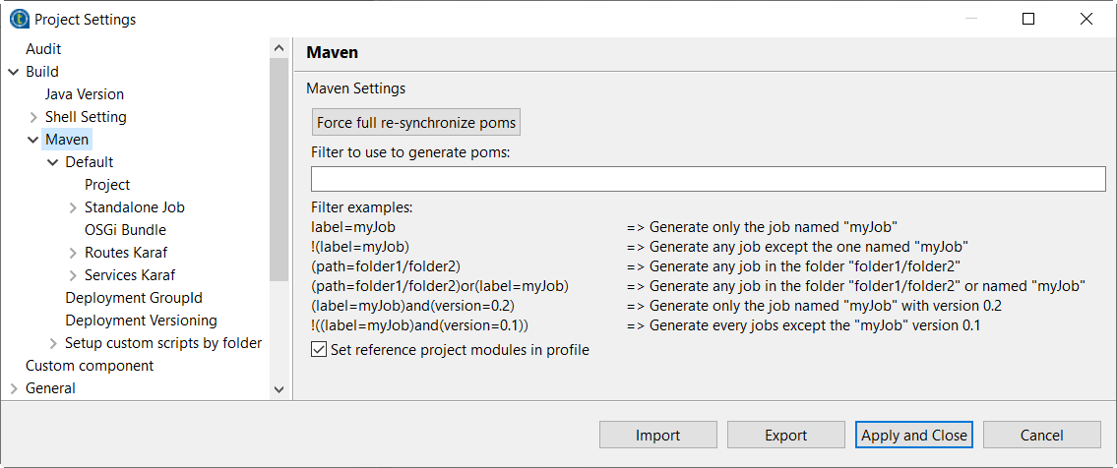The width and height of the screenshot is (1117, 468).
Task: Toggle Set reference project modules checkbox
Action: coord(319,349)
